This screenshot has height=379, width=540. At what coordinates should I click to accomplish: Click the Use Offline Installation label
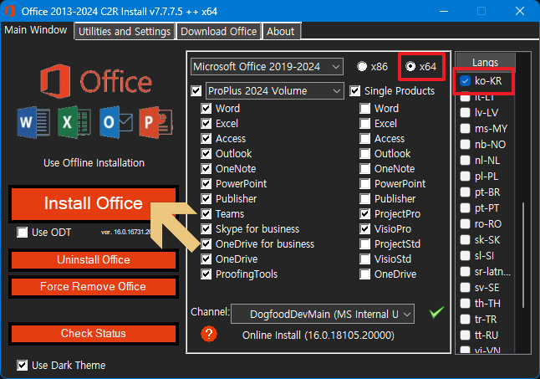[94, 162]
